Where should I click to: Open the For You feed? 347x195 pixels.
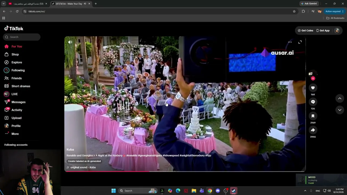click(13, 46)
